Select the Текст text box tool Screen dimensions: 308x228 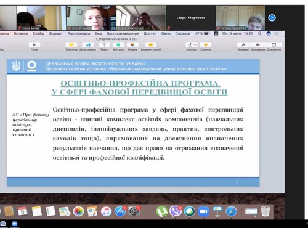(104, 45)
